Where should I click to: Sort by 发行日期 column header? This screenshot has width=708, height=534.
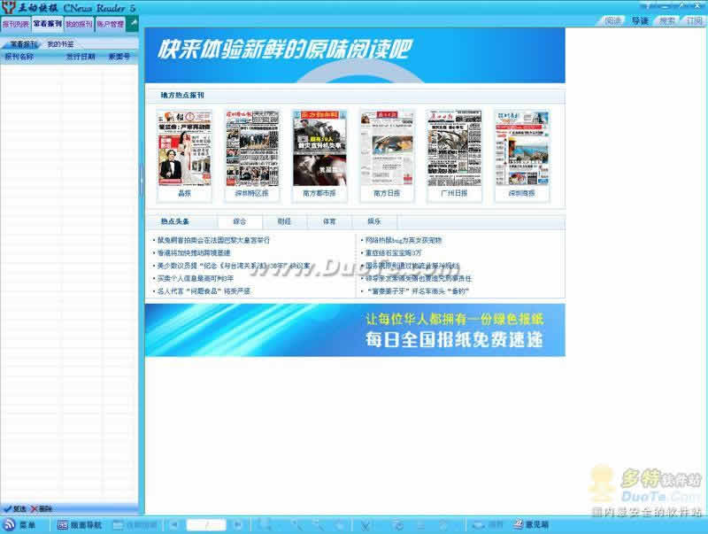(81, 57)
